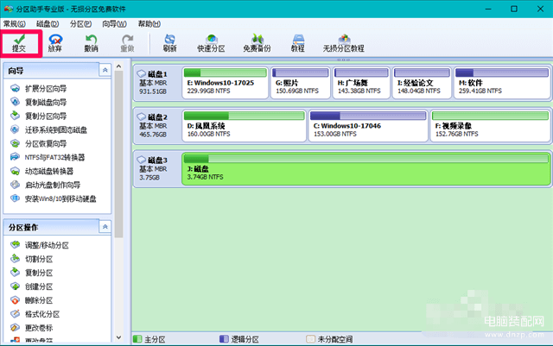
Task: Click the 重做 (Redo) toolbar icon
Action: coord(127,39)
